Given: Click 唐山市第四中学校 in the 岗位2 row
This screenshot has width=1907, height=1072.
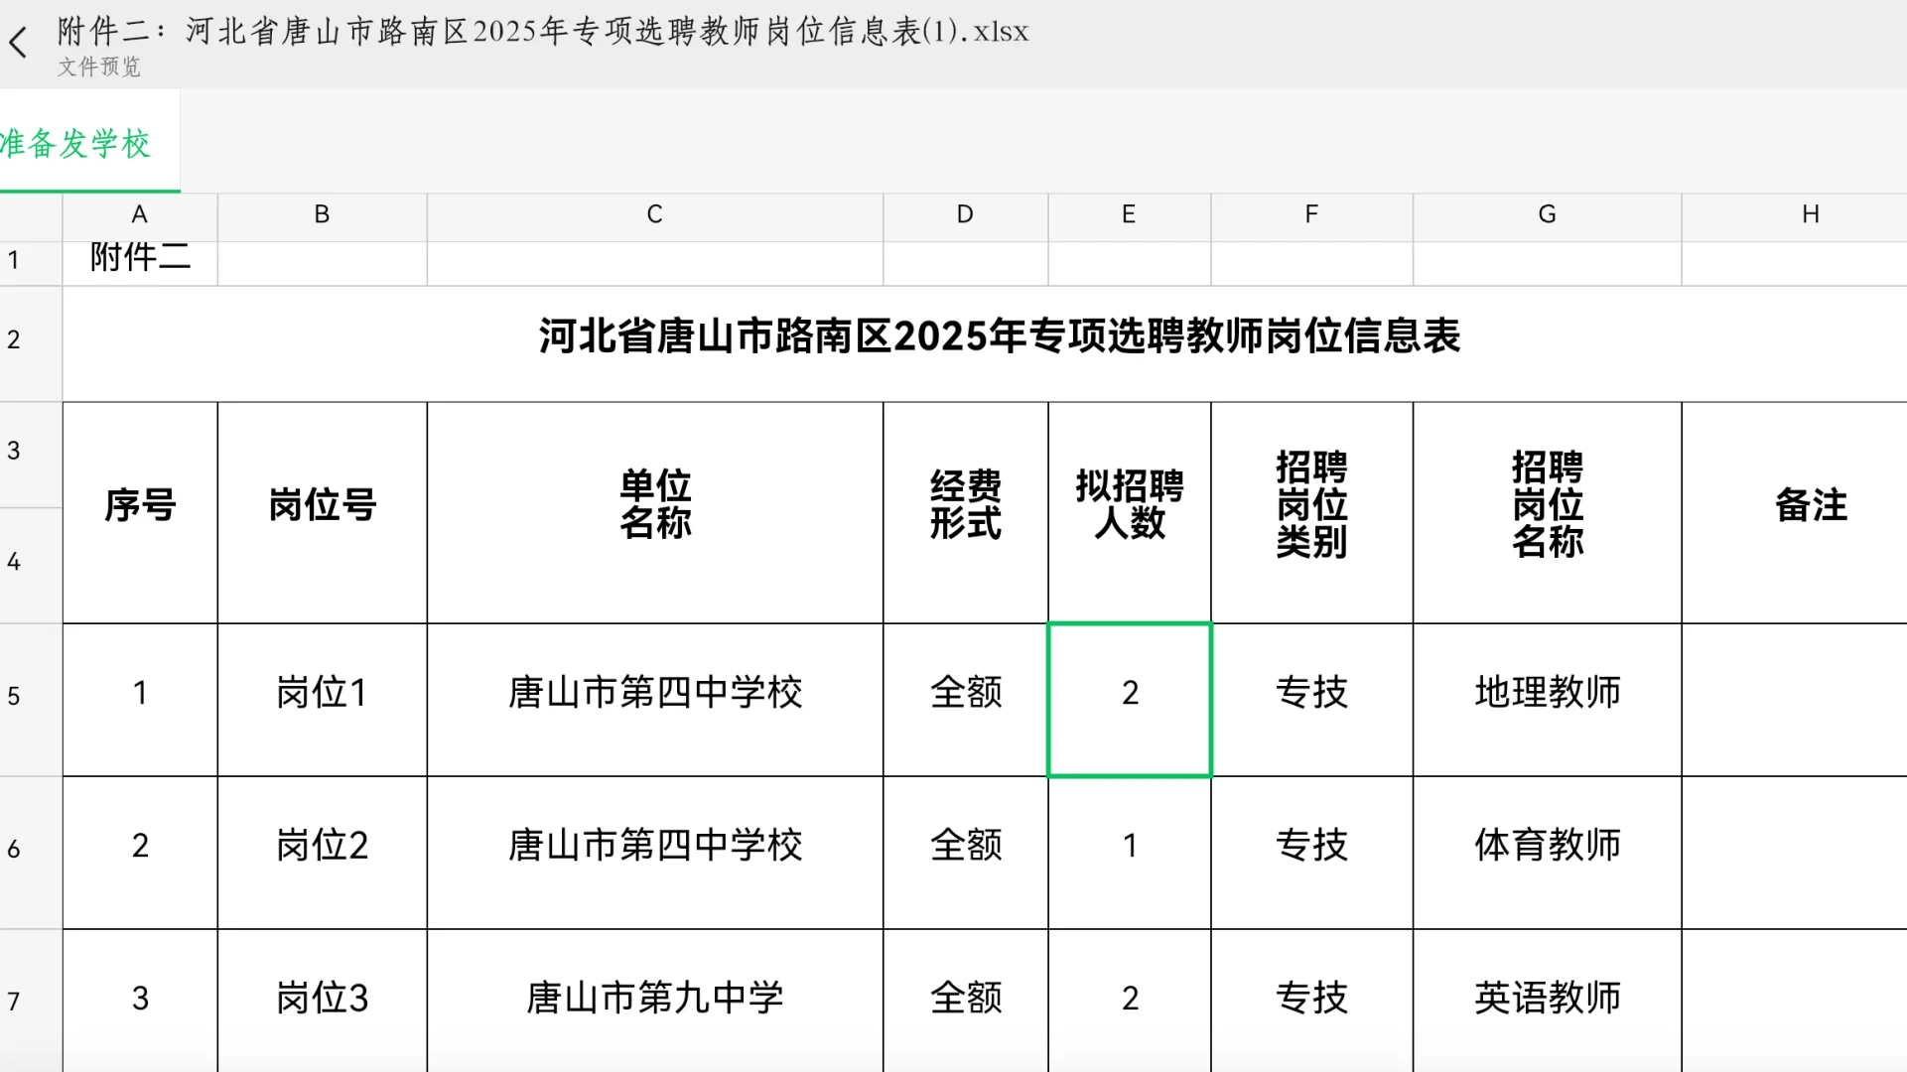Looking at the screenshot, I should point(655,853).
